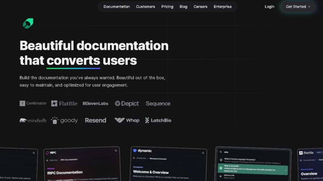Go to the Pricing page
The height and width of the screenshot is (181, 323).
167,7
